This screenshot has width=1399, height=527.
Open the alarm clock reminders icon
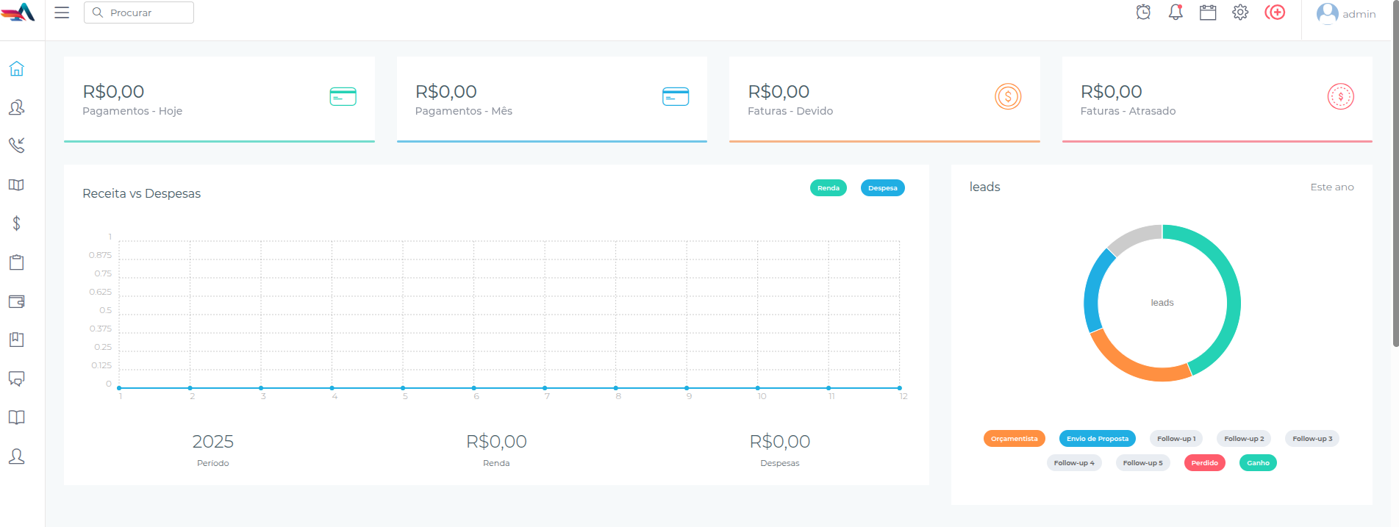[1143, 12]
